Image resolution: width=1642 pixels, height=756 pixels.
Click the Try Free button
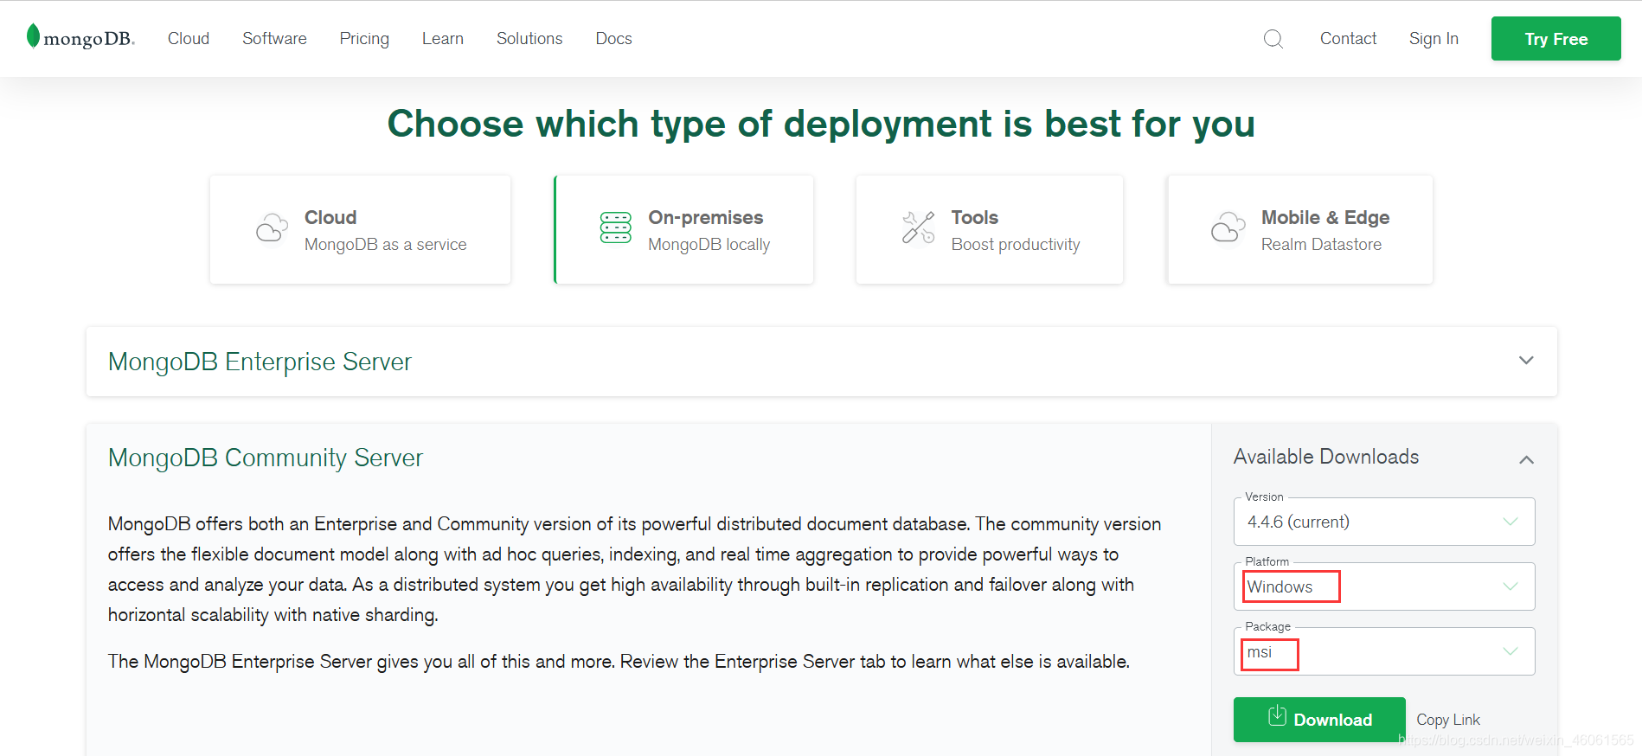pyautogui.click(x=1555, y=39)
